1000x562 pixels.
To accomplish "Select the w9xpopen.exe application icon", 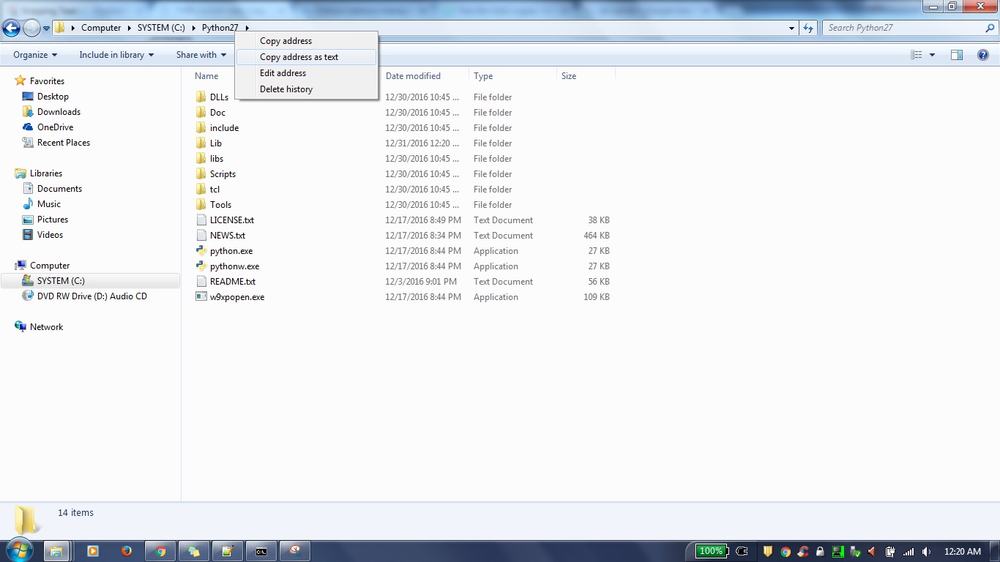I will [201, 297].
